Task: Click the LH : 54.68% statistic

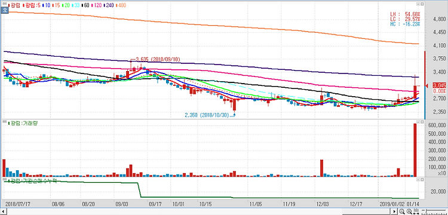Action: 405,14
